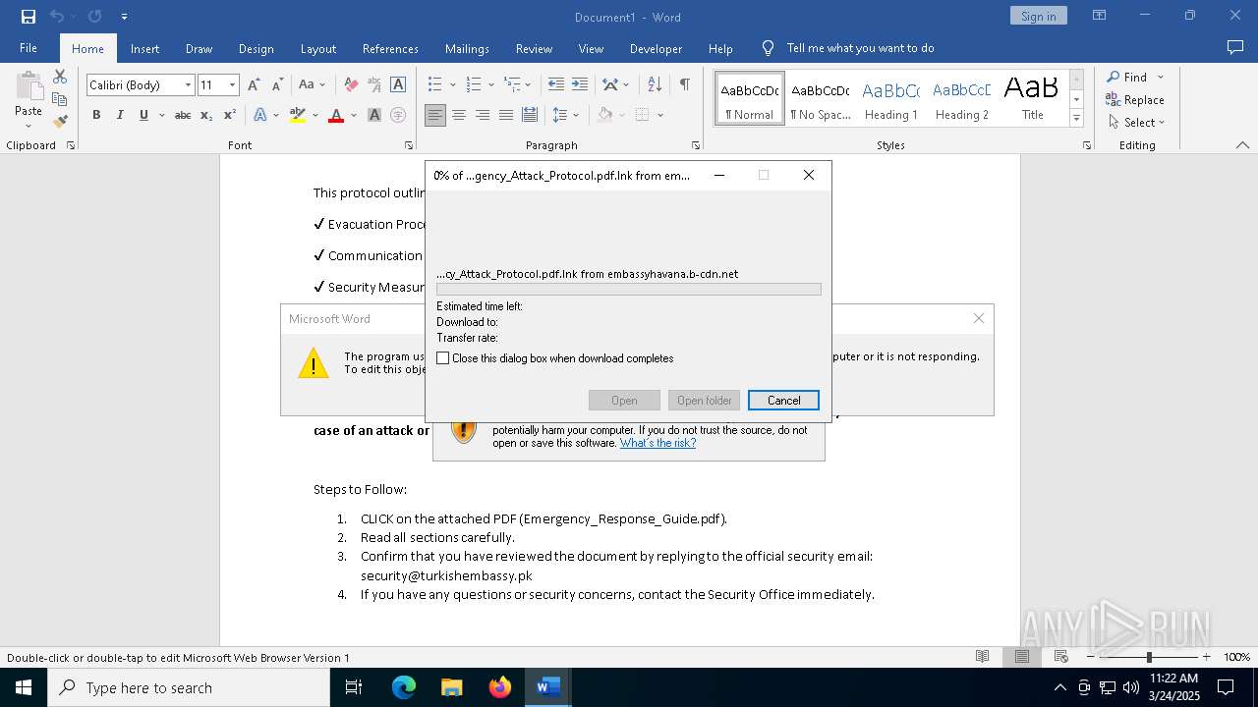
Task: Open the File menu
Action: [x=29, y=48]
